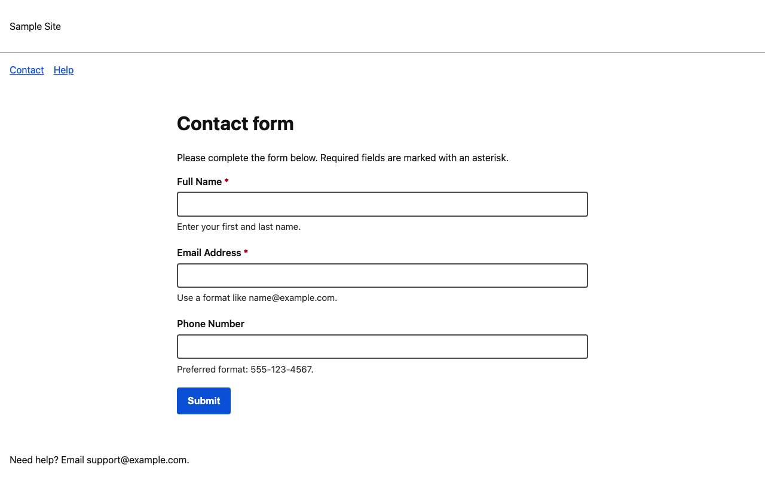Viewport: 765px width, 486px height.
Task: Click the Need help footer sentence
Action: 99,460
